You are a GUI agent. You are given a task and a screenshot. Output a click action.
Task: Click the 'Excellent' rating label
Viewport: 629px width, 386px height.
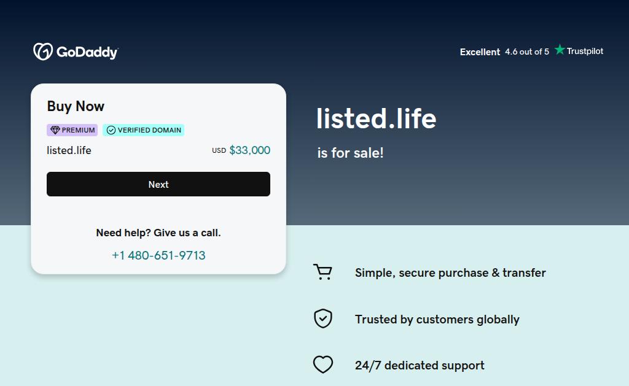tap(480, 52)
